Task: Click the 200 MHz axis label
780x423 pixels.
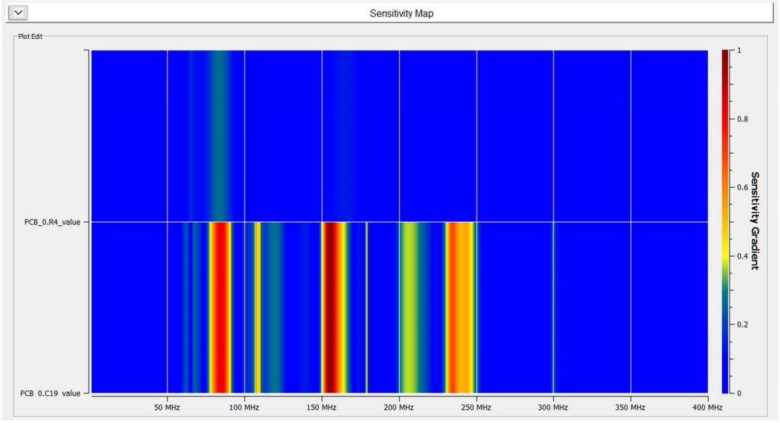Action: (x=399, y=407)
